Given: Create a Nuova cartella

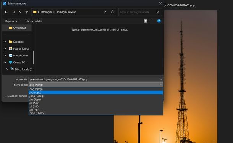Looking at the screenshot, I should [x=34, y=21].
